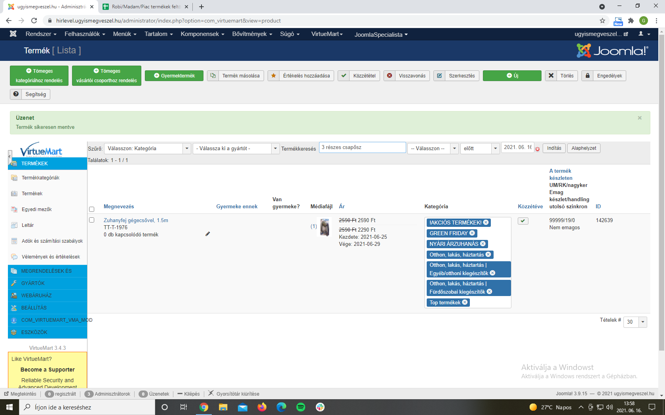Click the Joomla logo icon in admin menu
The width and height of the screenshot is (665, 415).
(13, 34)
